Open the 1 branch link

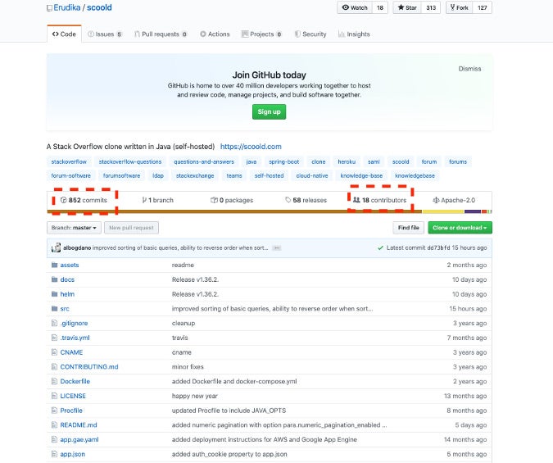pos(157,200)
